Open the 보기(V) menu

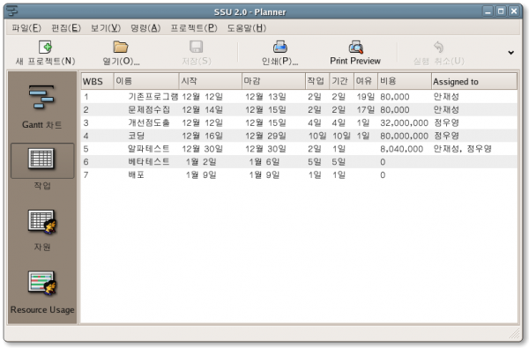coord(106,28)
